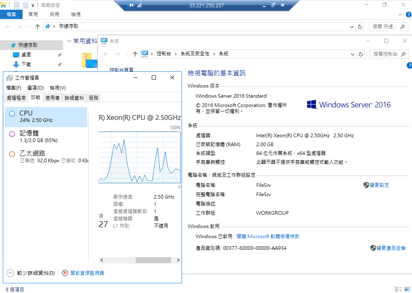Open 開啟資源監視器 link
The height and width of the screenshot is (293, 412).
point(87,273)
